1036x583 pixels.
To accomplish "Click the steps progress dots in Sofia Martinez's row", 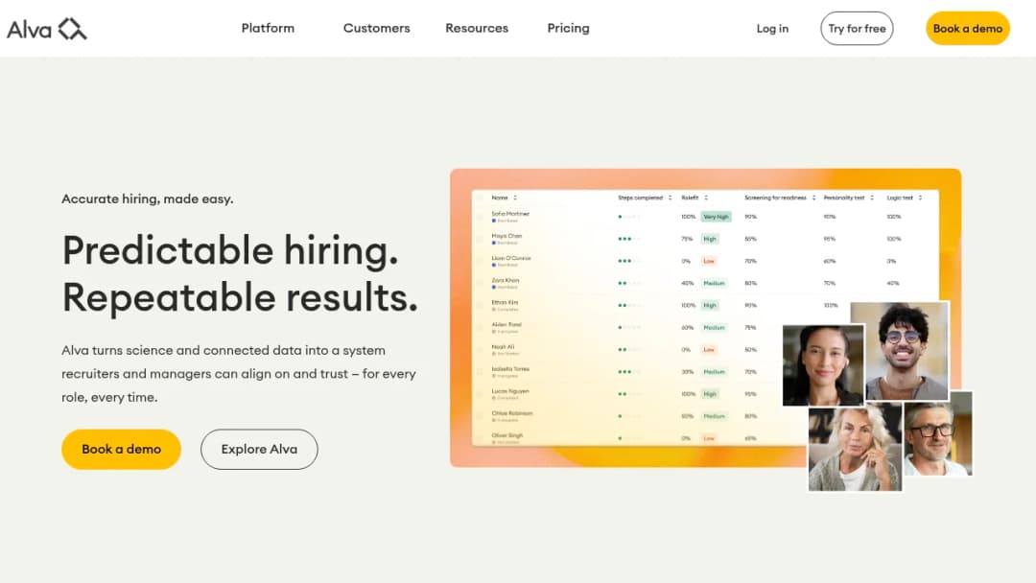I will click(629, 217).
